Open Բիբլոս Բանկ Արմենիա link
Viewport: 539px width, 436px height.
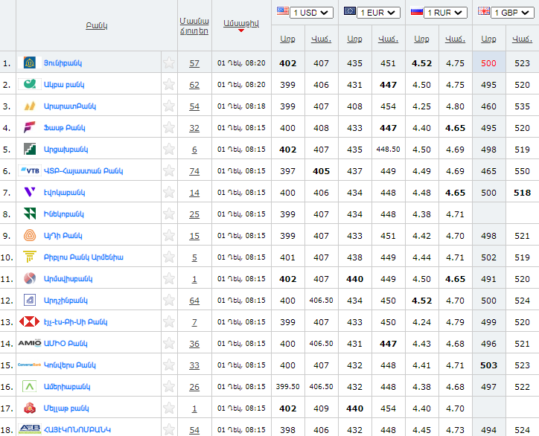click(83, 257)
